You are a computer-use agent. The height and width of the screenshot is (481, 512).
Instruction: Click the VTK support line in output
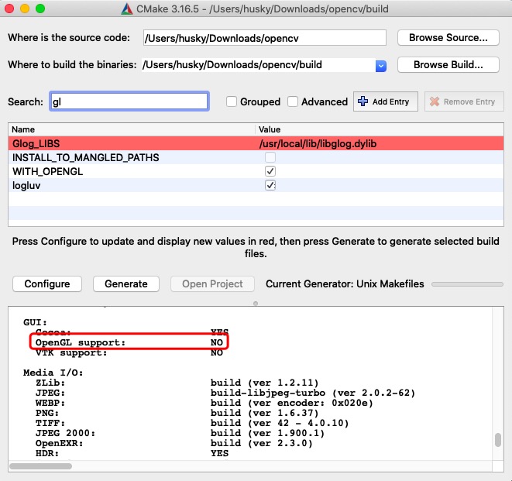click(x=129, y=352)
